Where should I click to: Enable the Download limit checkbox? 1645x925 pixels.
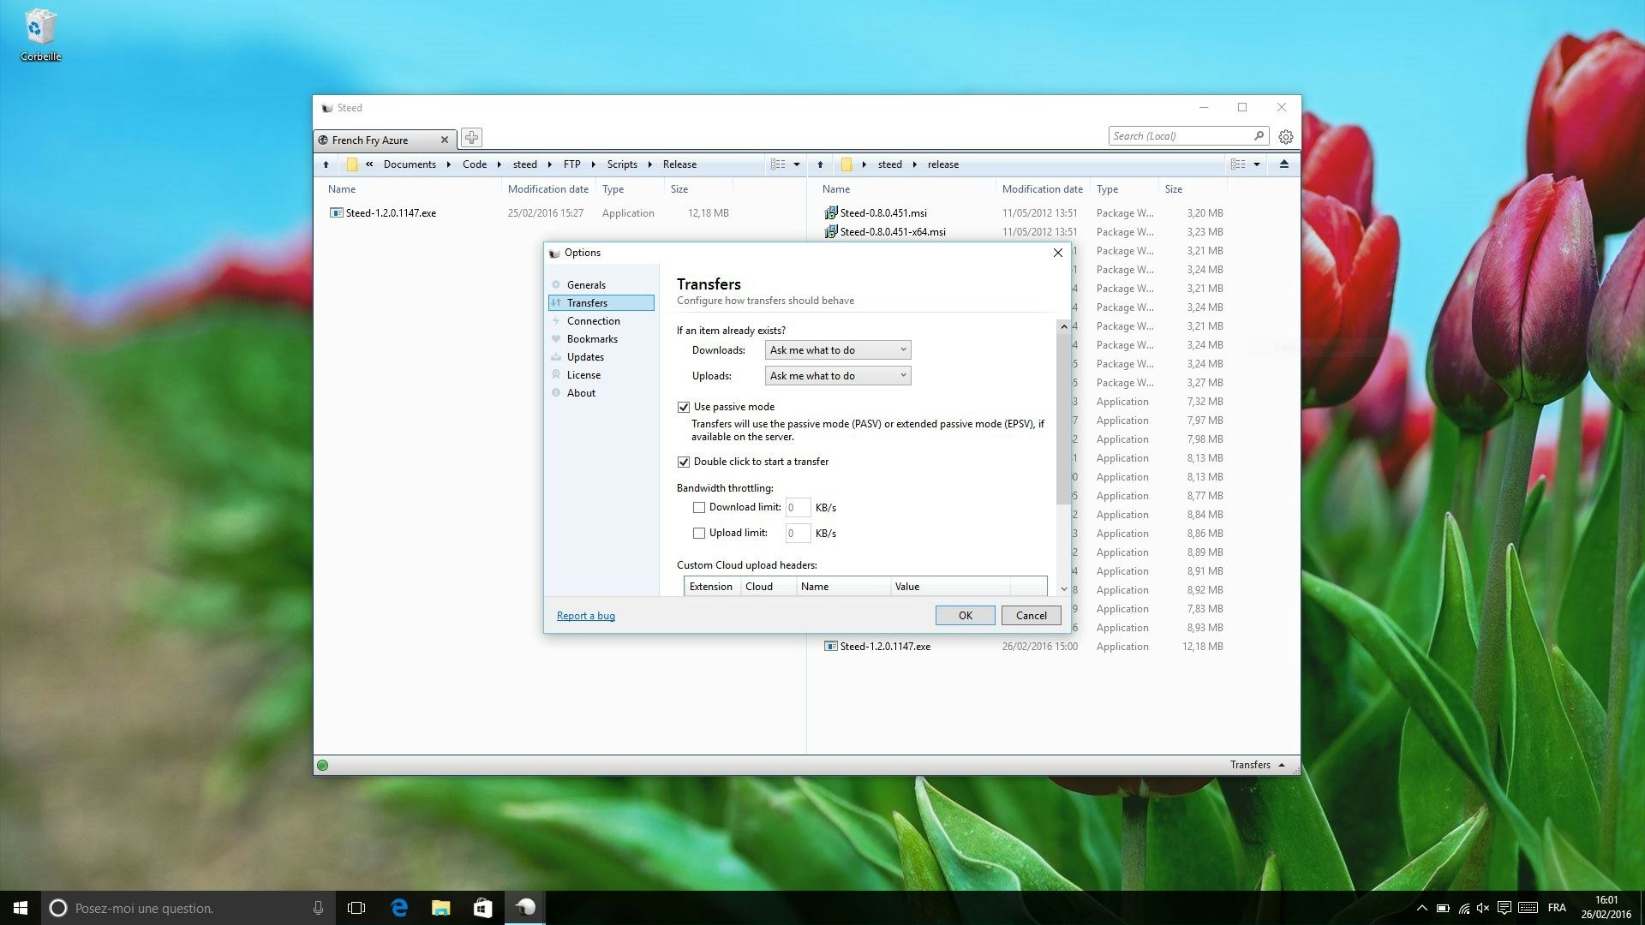click(x=699, y=507)
